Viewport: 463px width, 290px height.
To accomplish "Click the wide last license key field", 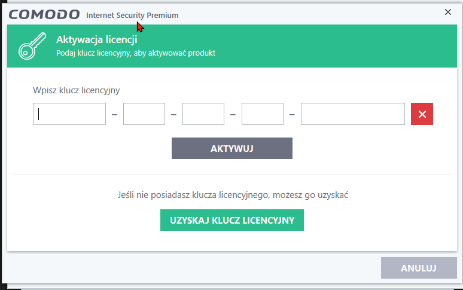I will click(353, 114).
